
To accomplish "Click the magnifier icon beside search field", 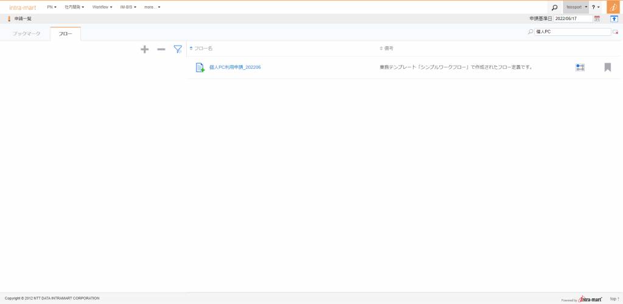I will click(x=531, y=32).
